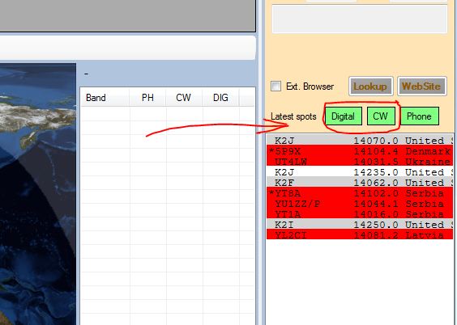
Task: Click the DIG column header
Action: [x=220, y=97]
